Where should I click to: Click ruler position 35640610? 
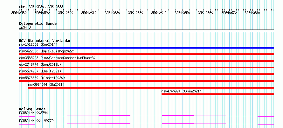click(89, 13)
